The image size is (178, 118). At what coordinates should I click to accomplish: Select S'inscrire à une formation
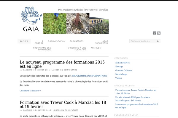pyautogui.click(x=77, y=49)
